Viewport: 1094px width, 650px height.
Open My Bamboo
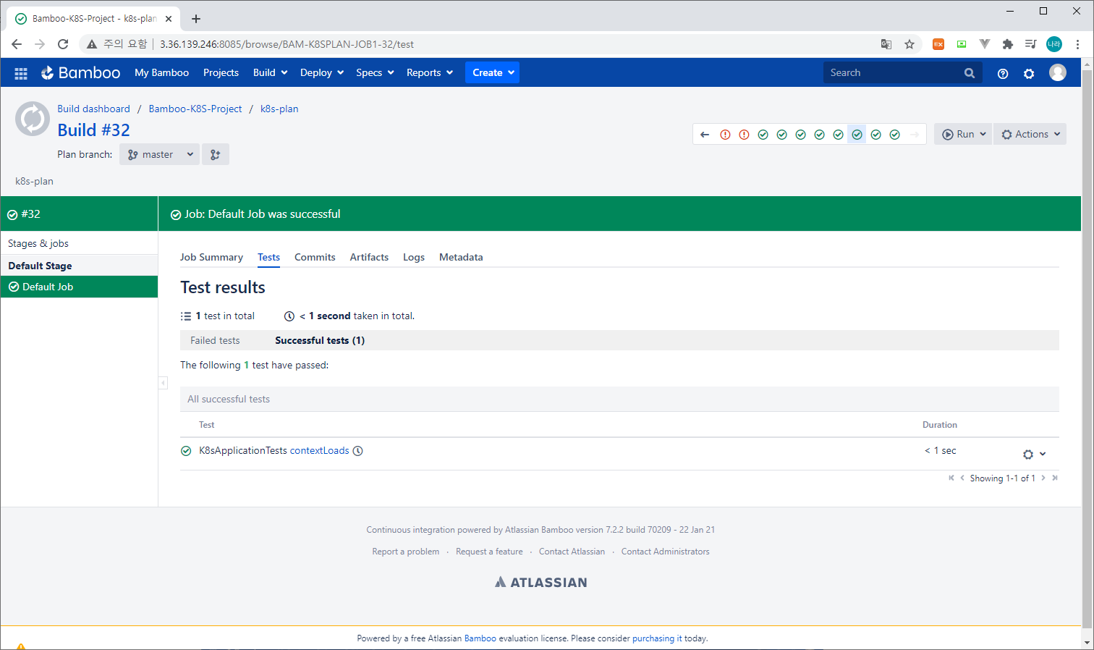161,72
